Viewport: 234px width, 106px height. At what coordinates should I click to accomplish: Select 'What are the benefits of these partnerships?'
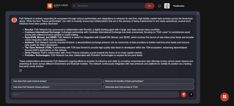(x=149, y=81)
